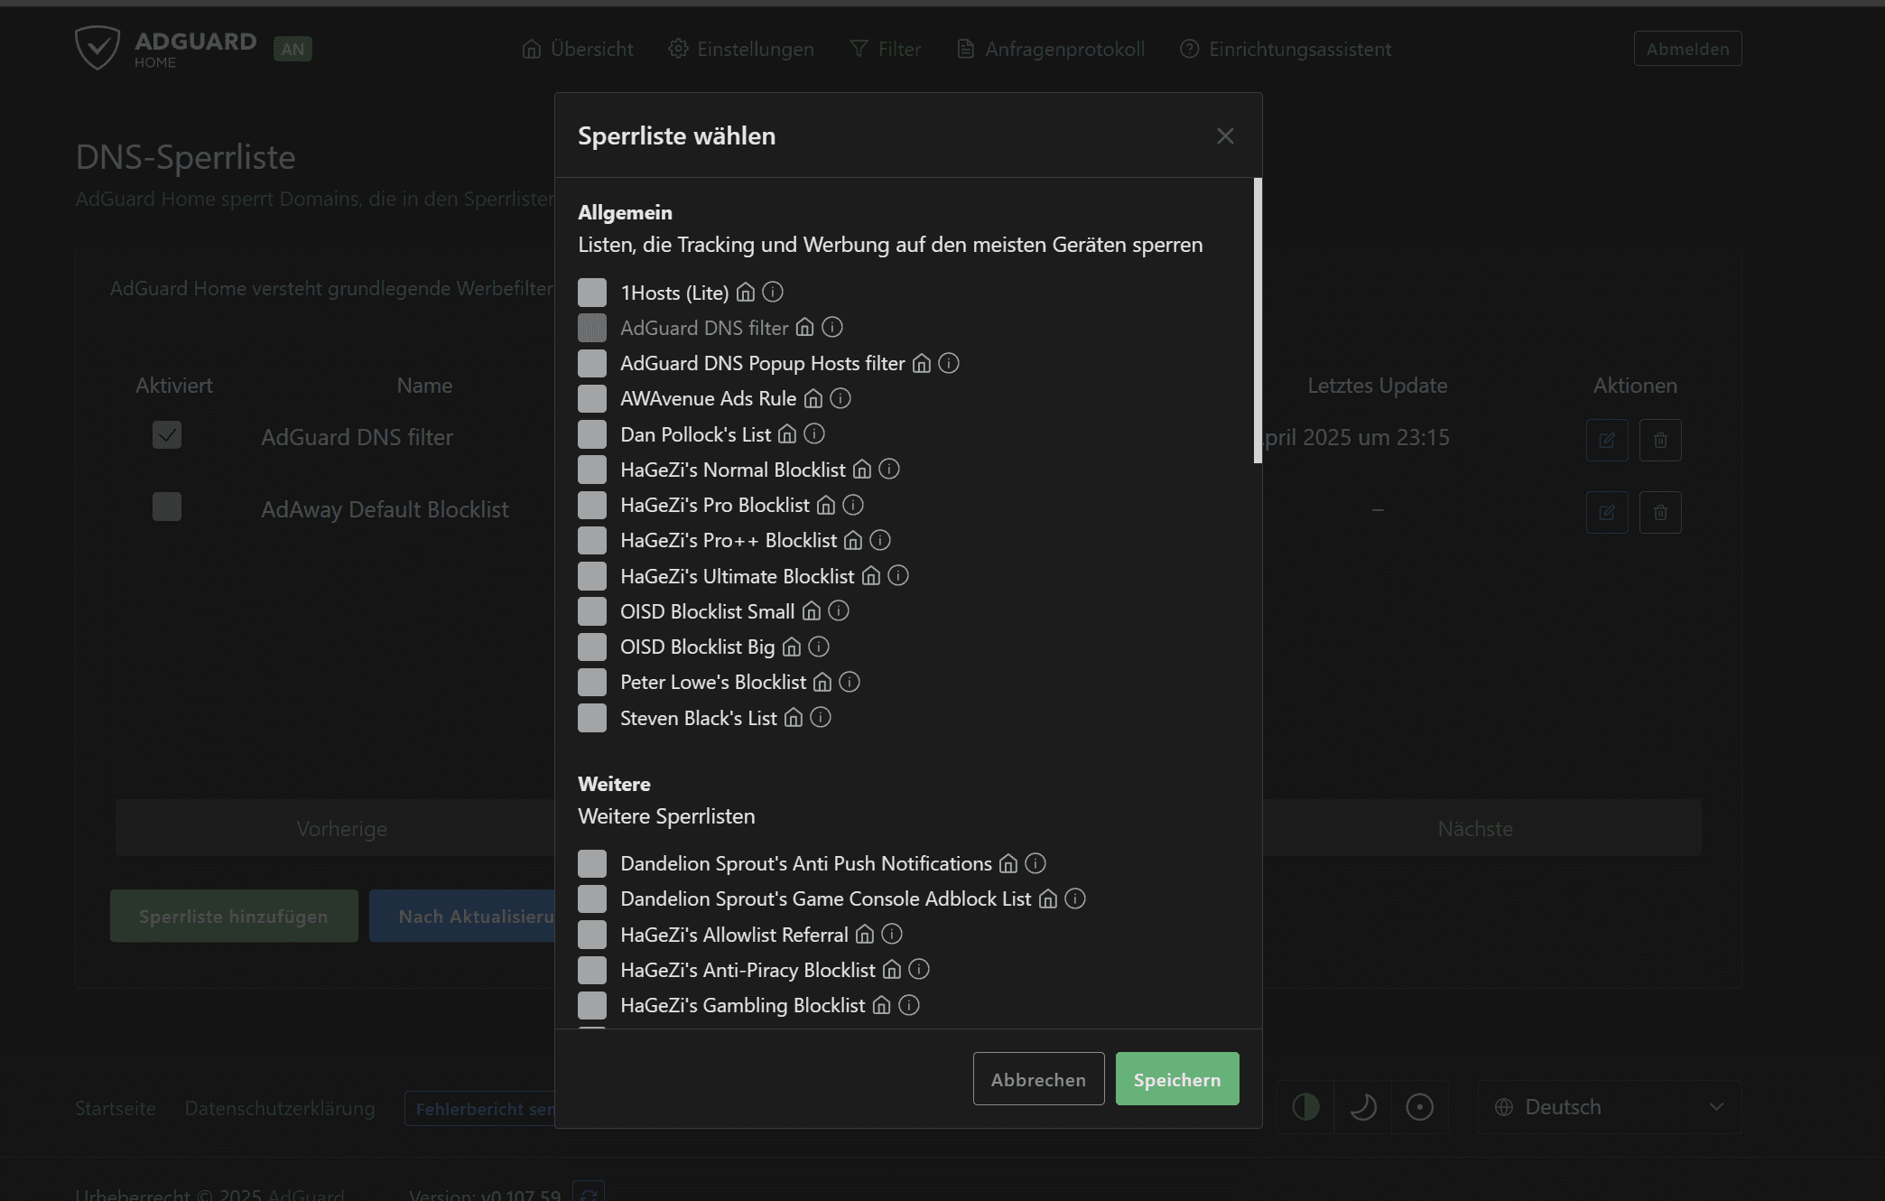Click the Abmelden button
Viewport: 1885px width, 1201px height.
click(1687, 49)
